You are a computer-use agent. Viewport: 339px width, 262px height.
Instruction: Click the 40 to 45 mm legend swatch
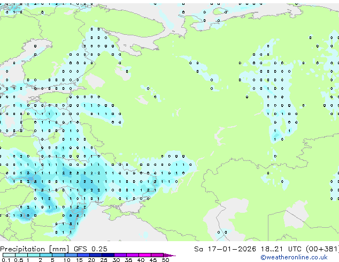[x=145, y=255]
